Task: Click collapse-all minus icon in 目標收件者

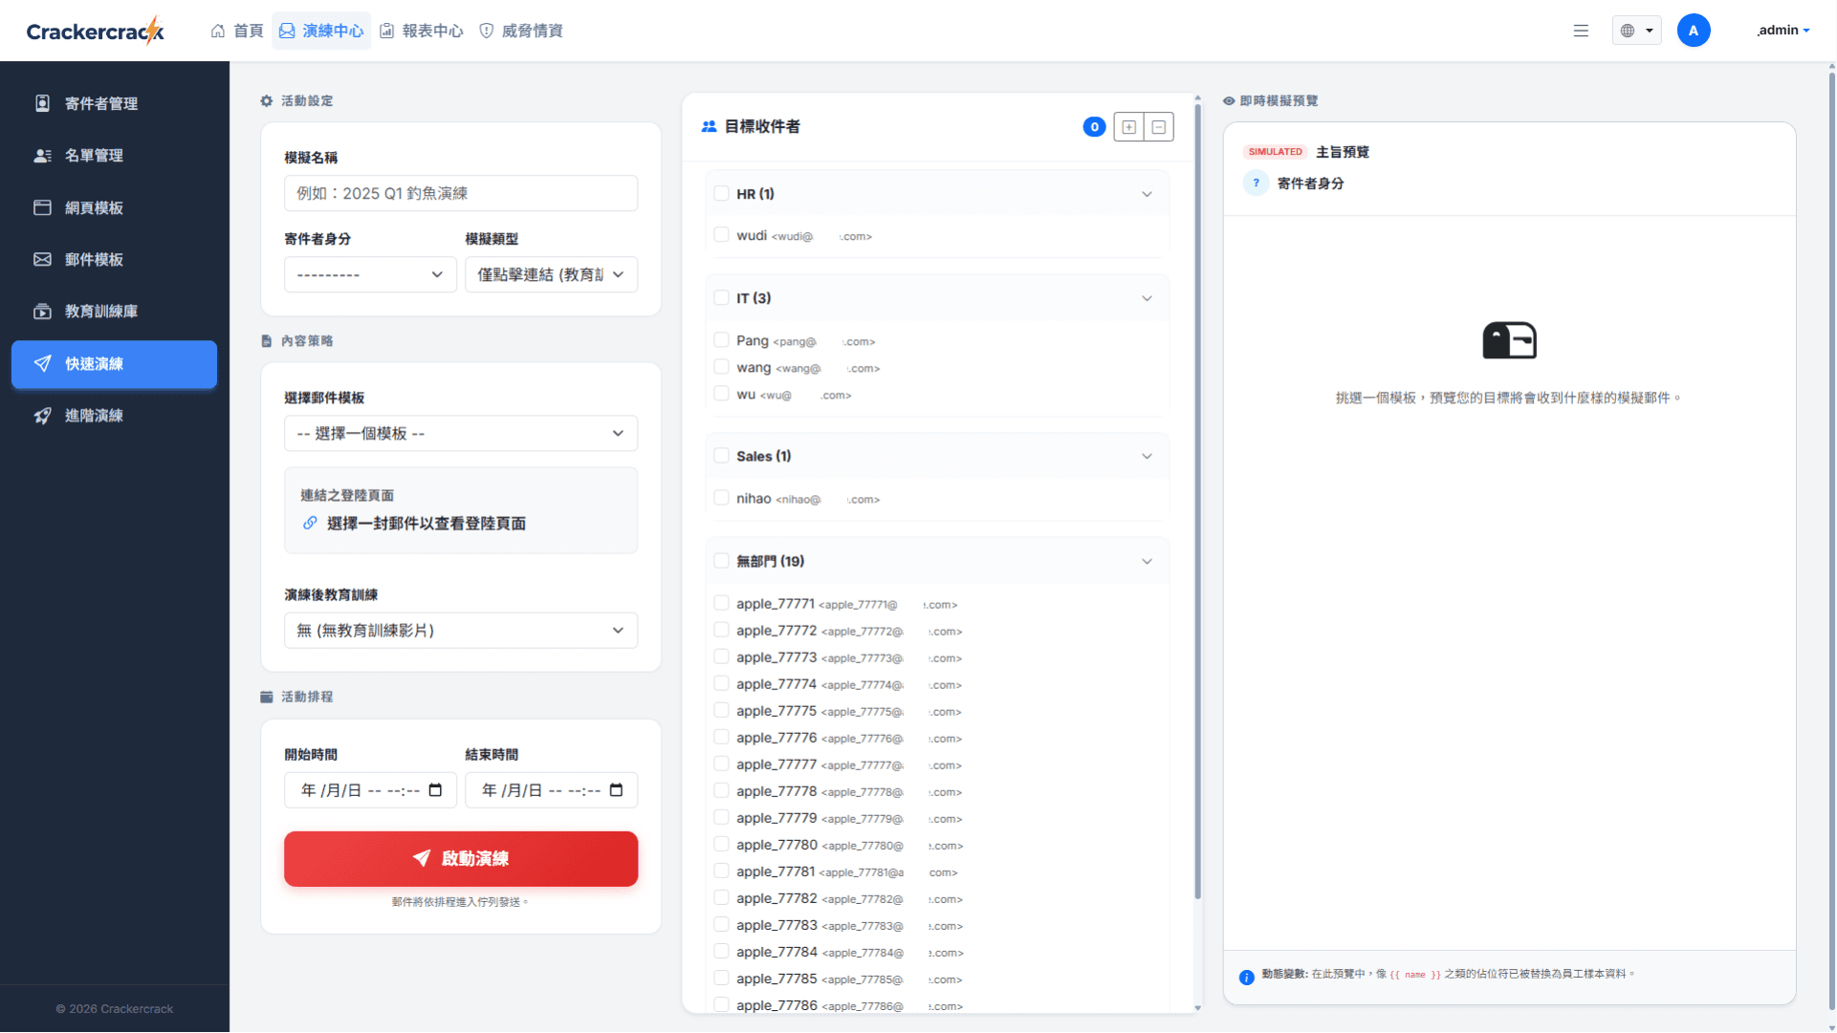Action: point(1158,127)
